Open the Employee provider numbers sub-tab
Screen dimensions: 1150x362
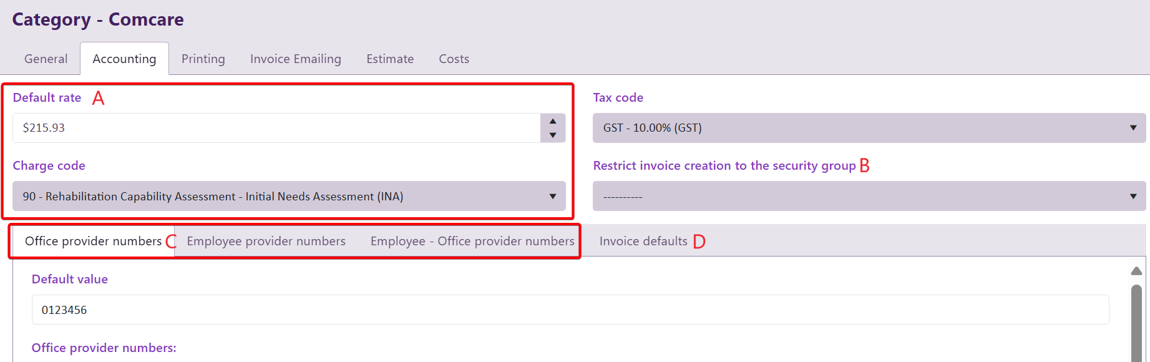tap(266, 241)
